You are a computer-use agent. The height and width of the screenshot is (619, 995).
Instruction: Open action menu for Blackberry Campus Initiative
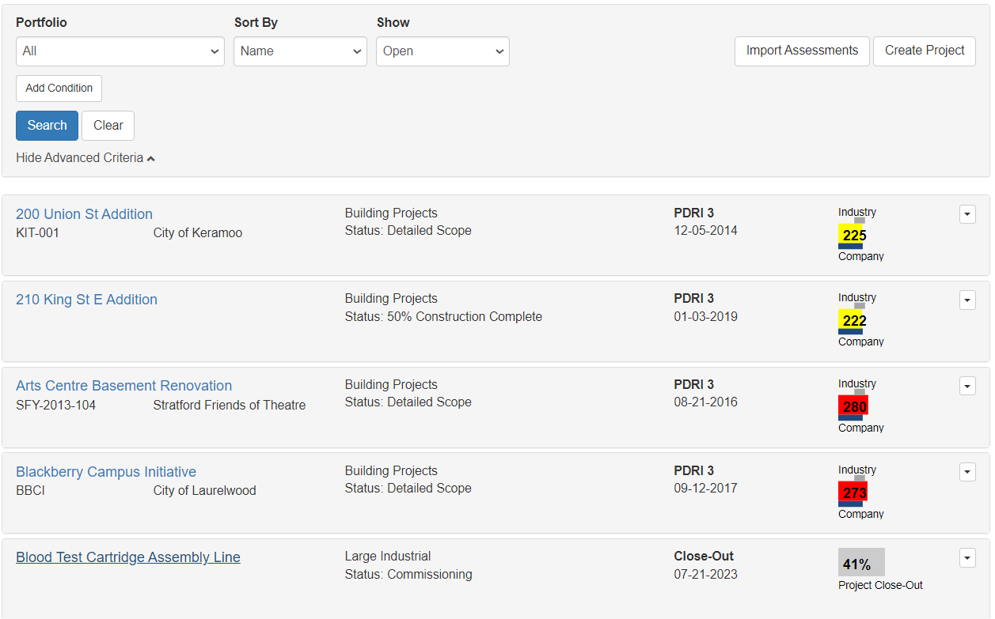[x=967, y=472]
